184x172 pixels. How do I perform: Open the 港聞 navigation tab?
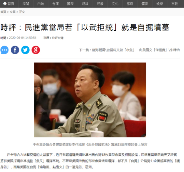click(x=26, y=4)
